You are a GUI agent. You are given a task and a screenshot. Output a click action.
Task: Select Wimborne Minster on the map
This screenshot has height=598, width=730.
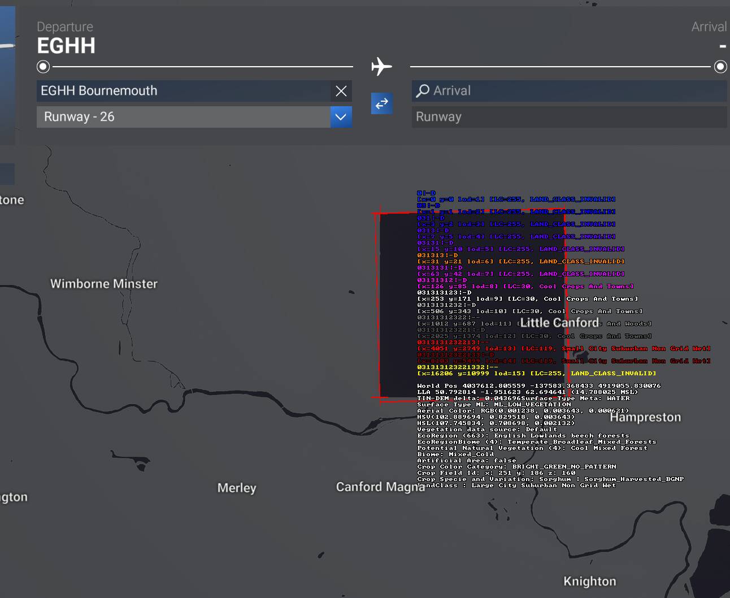pos(104,284)
